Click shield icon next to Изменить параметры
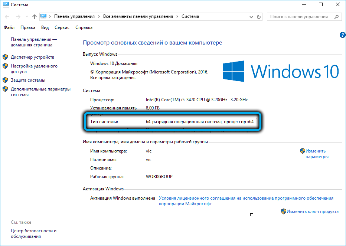The width and height of the screenshot is (346, 246). click(303, 151)
